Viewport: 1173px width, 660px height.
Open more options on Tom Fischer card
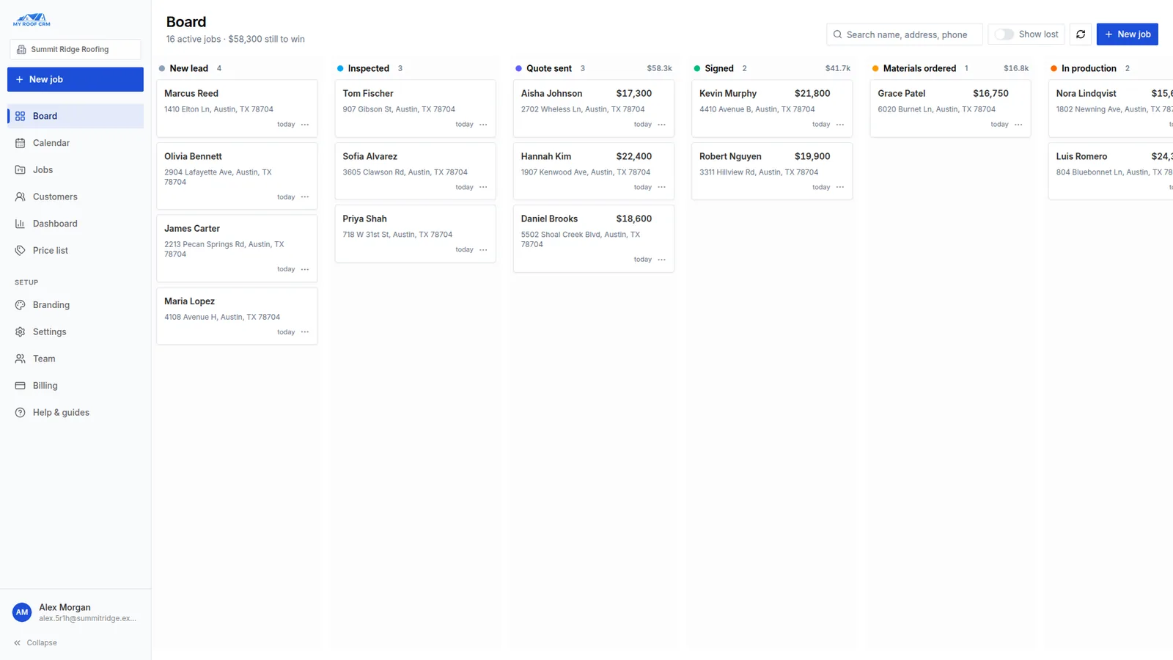(483, 125)
